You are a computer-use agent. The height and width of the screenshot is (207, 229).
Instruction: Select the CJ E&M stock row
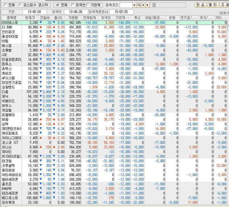click(114, 27)
